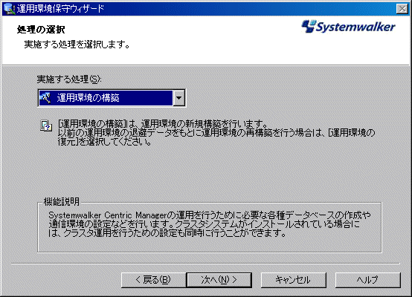Click the text 実施する処理を選択します。
The width and height of the screenshot is (412, 297).
pyautogui.click(x=77, y=45)
